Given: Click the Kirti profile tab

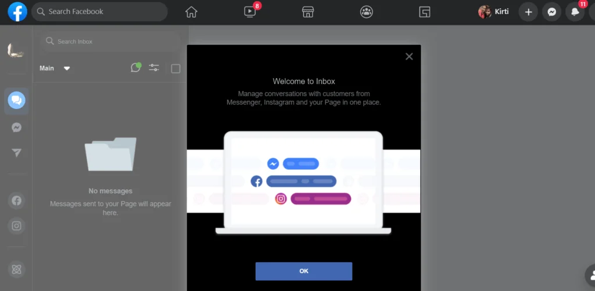Looking at the screenshot, I should tap(493, 12).
